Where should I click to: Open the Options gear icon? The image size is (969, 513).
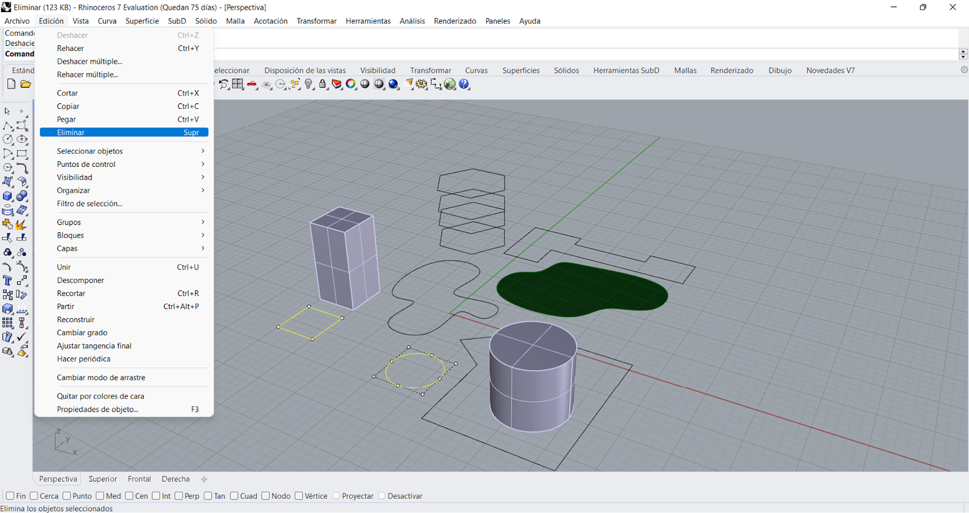[421, 84]
